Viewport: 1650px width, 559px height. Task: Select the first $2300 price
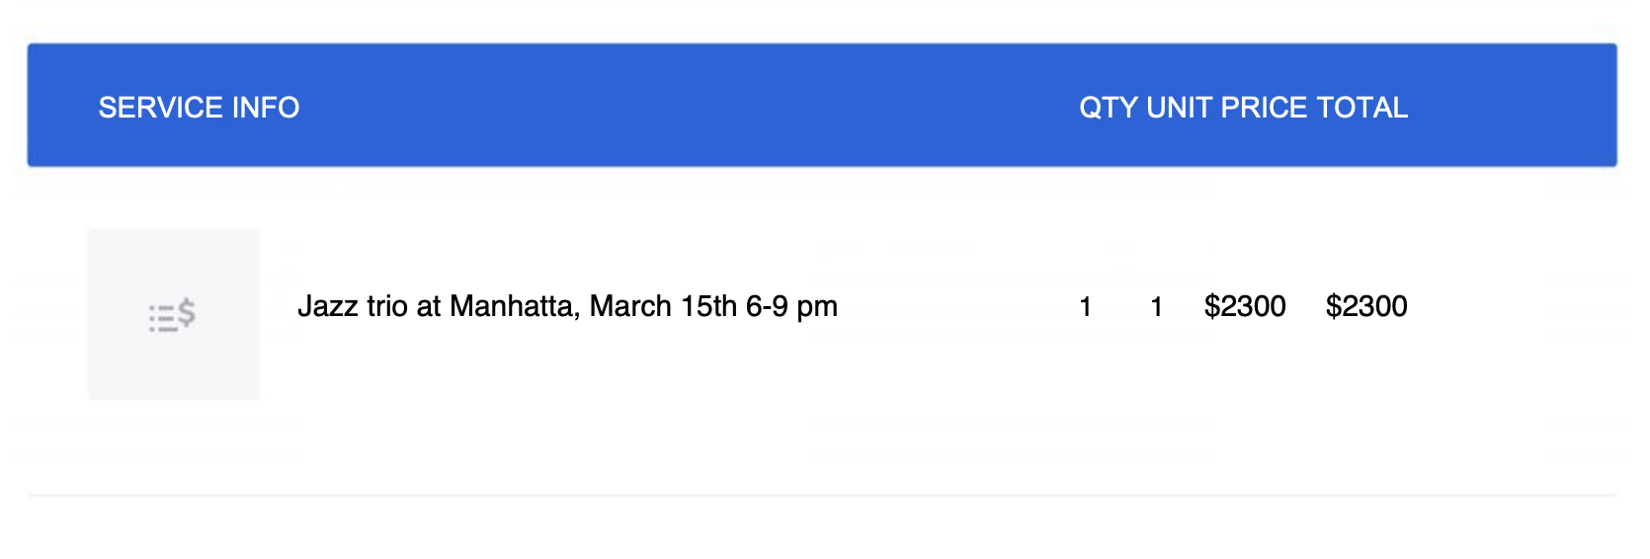pyautogui.click(x=1245, y=306)
